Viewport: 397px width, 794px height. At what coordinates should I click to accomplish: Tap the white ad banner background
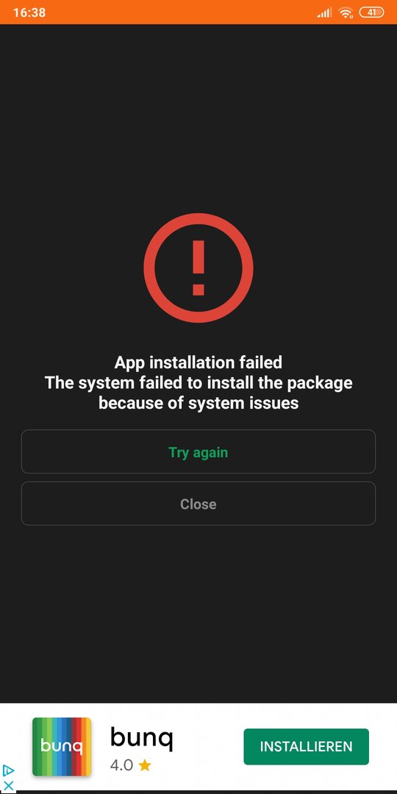207,715
